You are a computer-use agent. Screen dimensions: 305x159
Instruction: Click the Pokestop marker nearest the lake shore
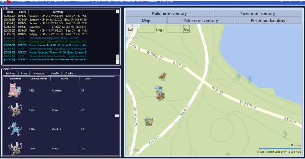[x=249, y=79]
